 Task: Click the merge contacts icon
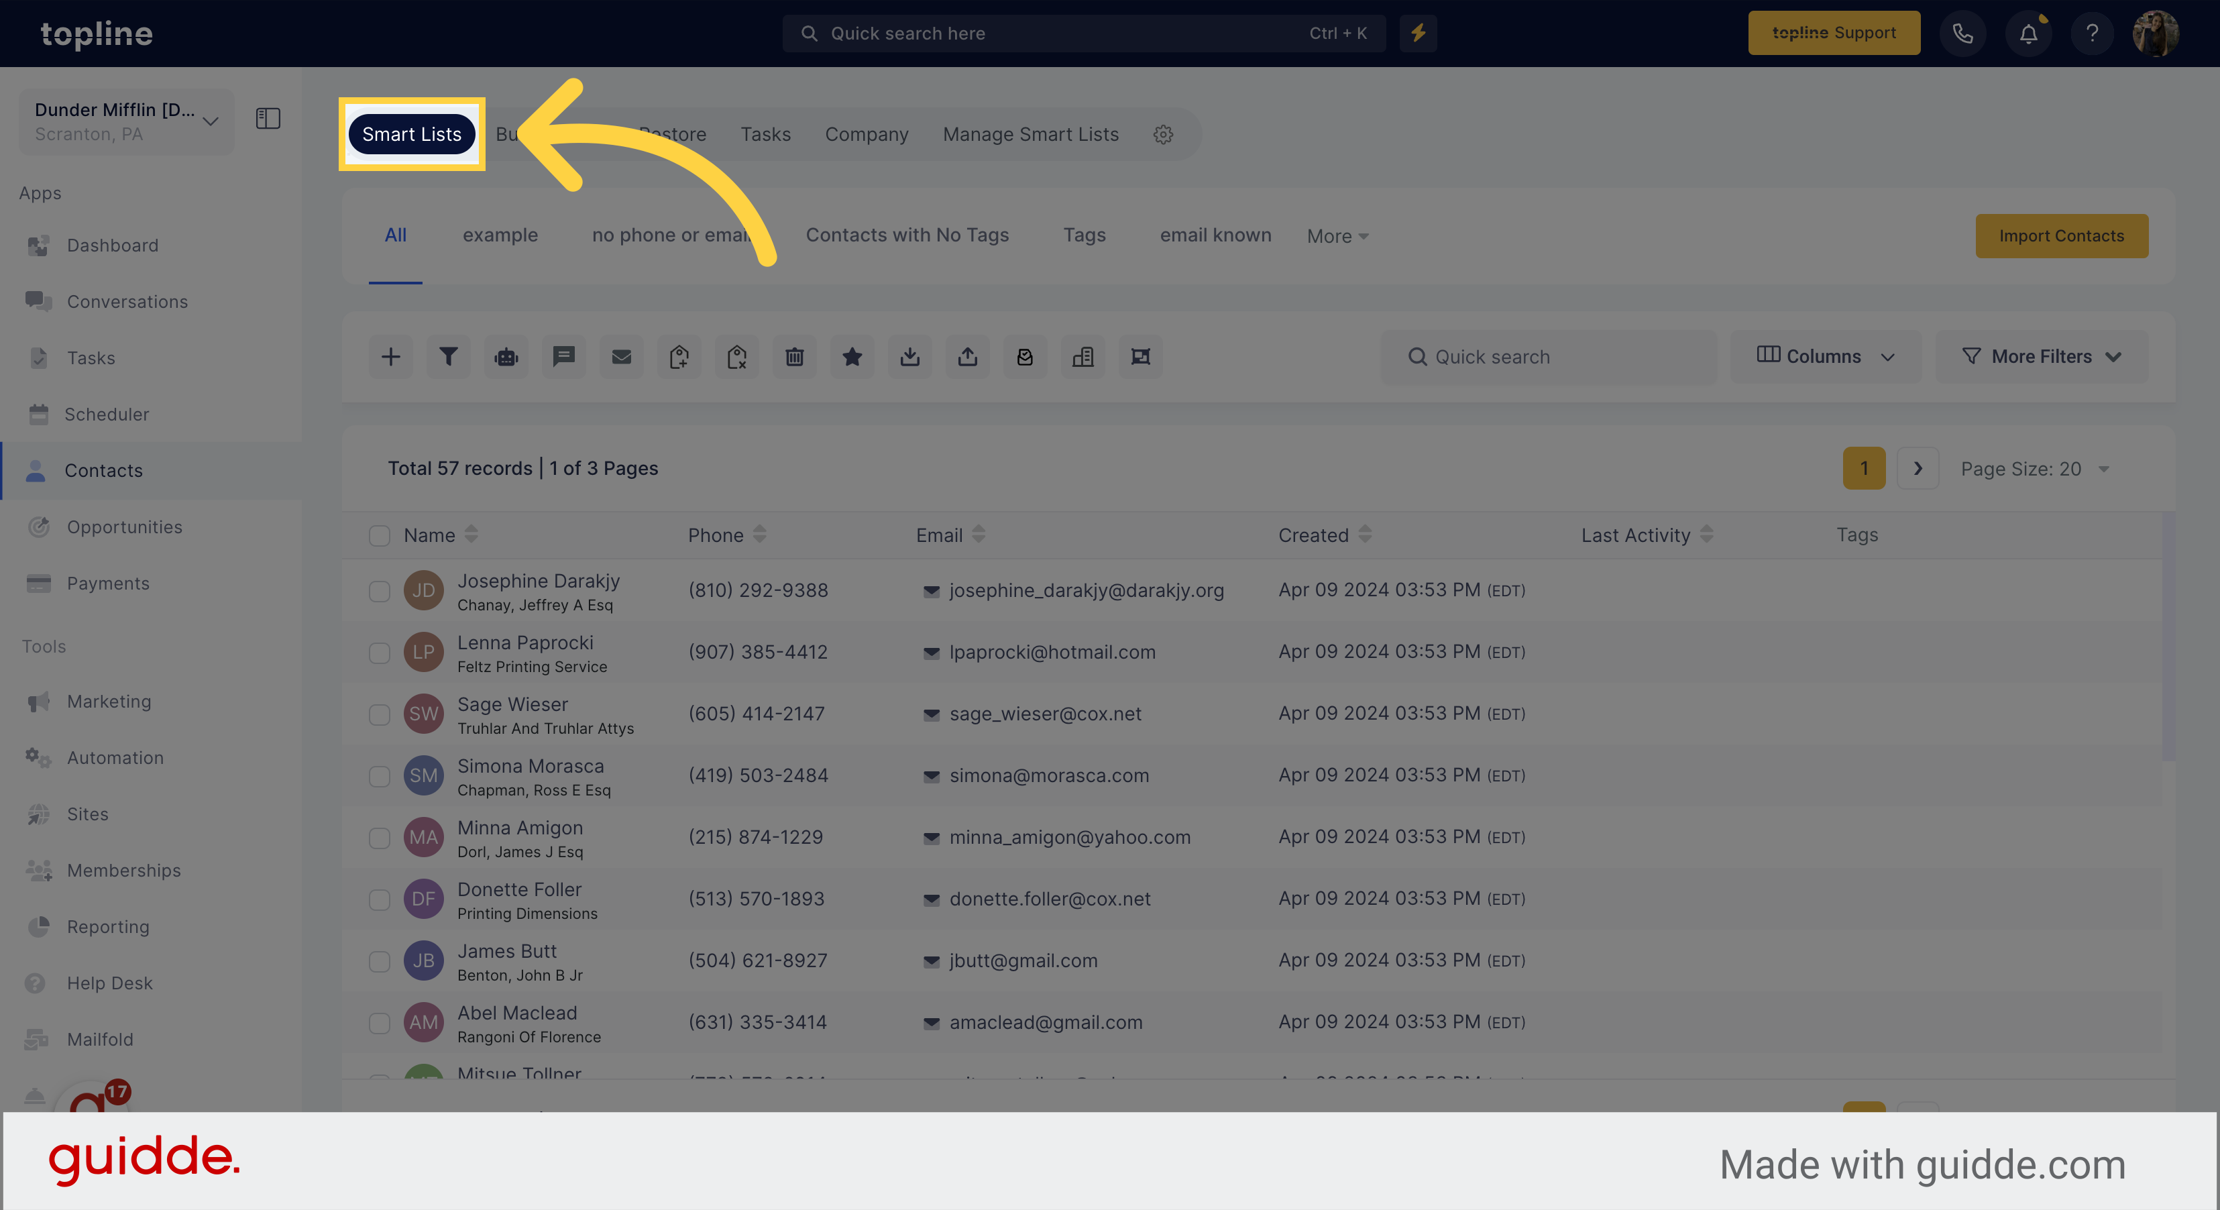[1141, 357]
